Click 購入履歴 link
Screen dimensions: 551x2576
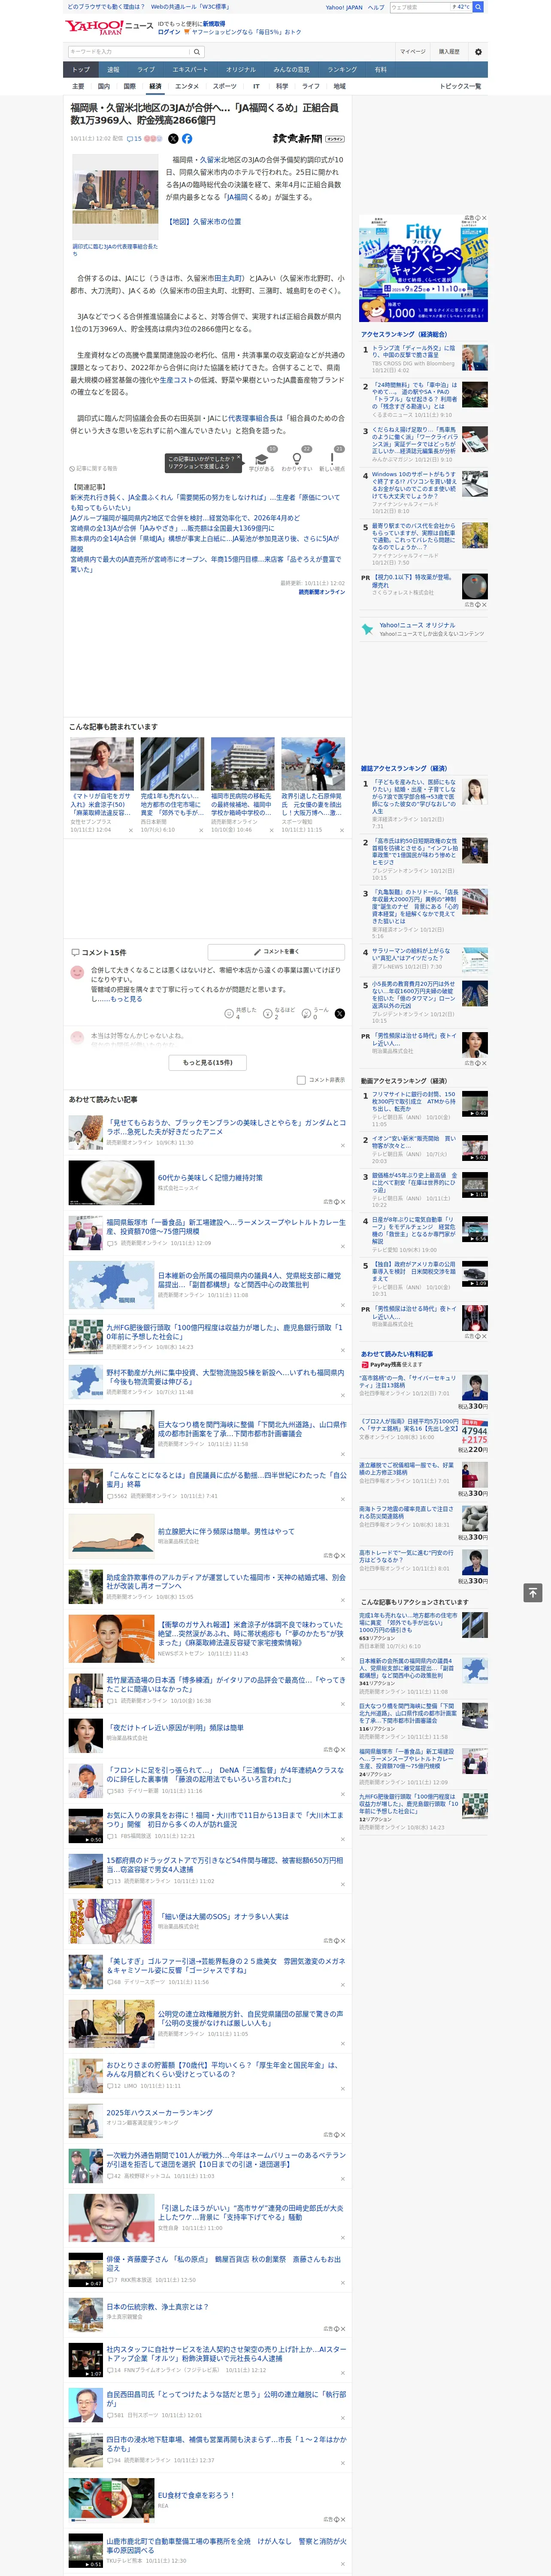(x=449, y=51)
